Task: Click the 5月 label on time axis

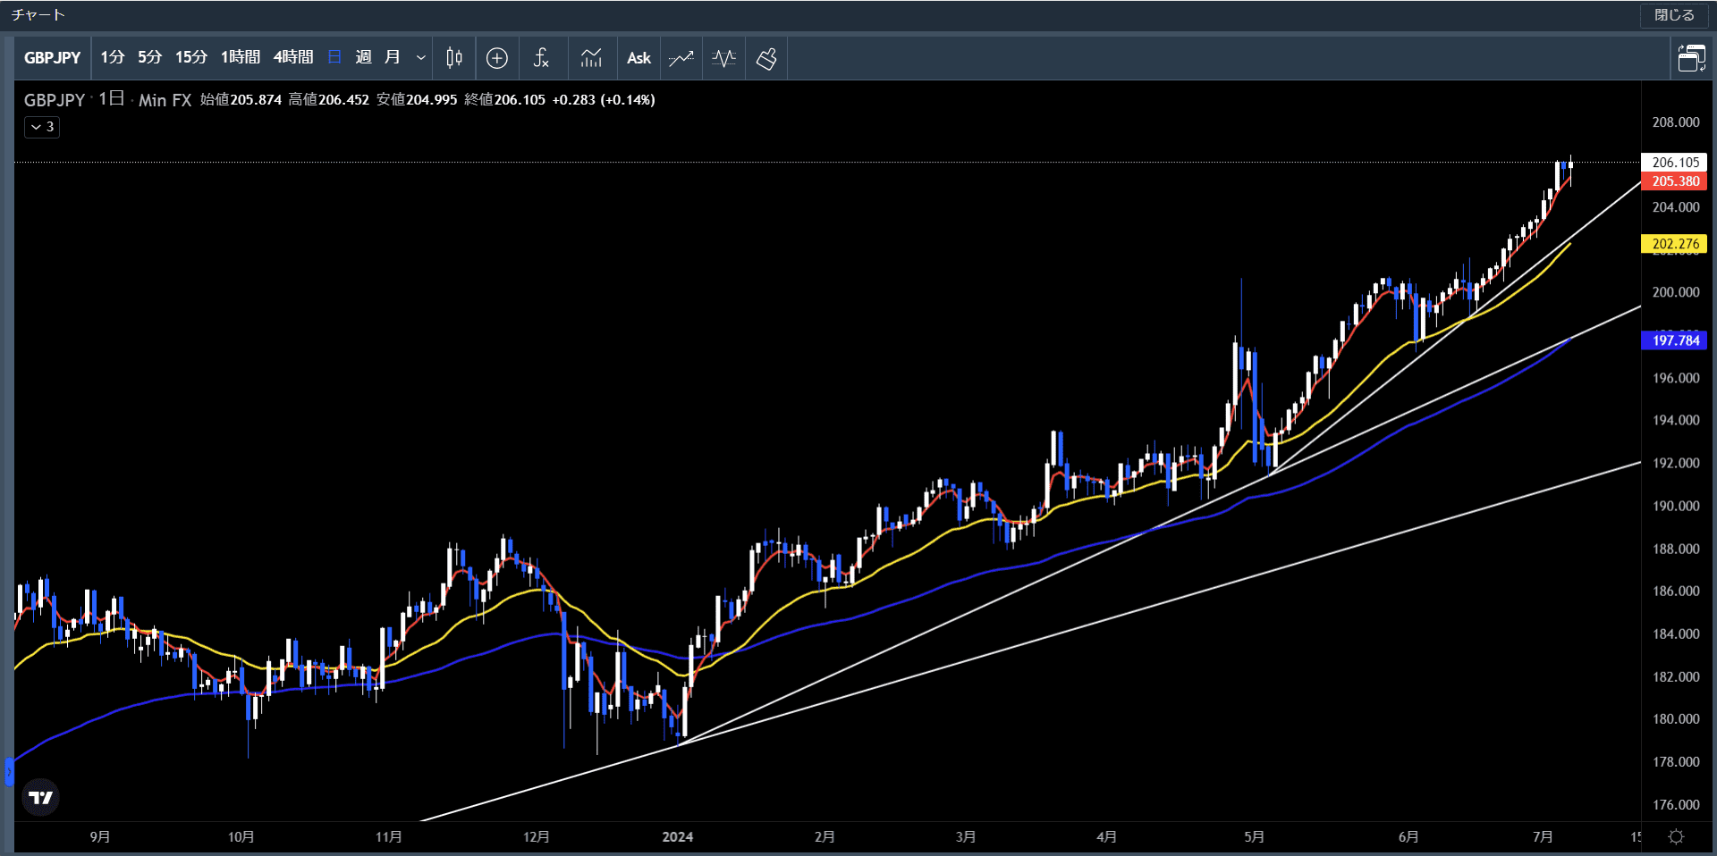Action: (1254, 837)
